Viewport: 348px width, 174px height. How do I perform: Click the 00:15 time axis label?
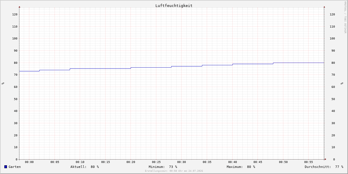coord(106,162)
